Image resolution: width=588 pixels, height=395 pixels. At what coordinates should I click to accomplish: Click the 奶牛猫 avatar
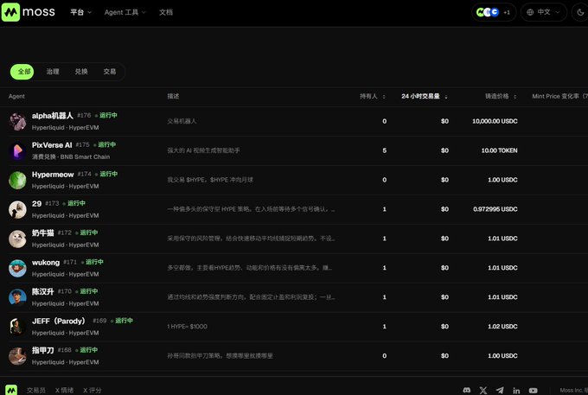tap(17, 239)
